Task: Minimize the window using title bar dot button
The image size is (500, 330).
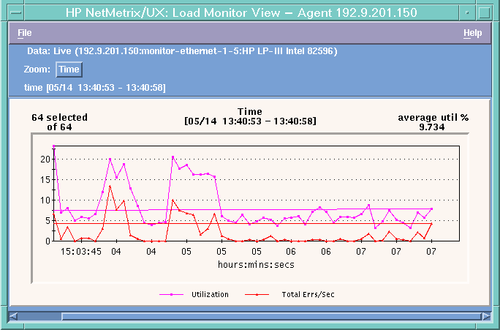Action: pyautogui.click(x=467, y=12)
